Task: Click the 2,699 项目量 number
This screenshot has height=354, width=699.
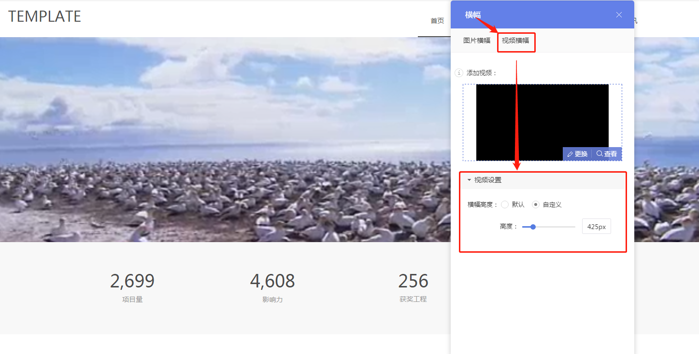Action: coord(132,281)
